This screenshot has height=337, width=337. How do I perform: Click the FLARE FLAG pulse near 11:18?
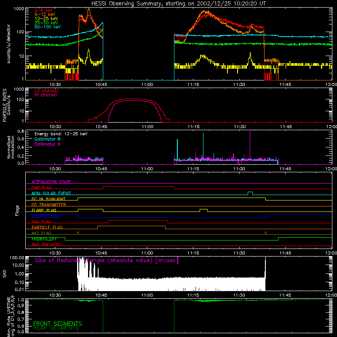203,210
